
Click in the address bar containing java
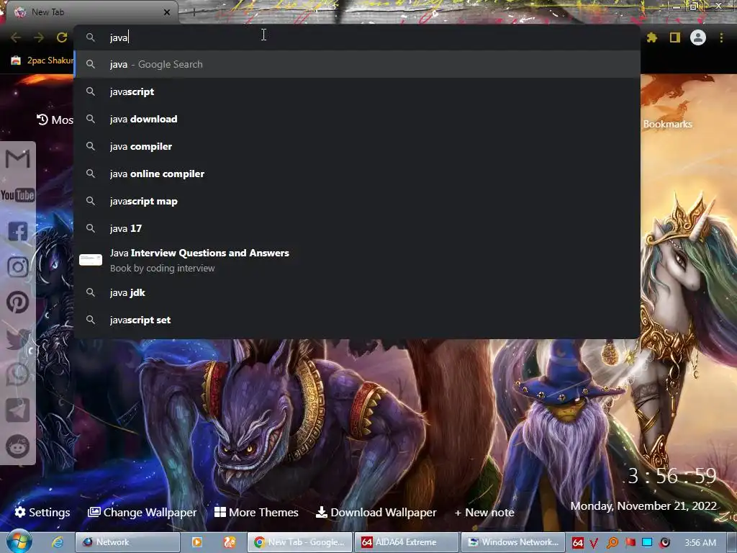click(x=357, y=37)
